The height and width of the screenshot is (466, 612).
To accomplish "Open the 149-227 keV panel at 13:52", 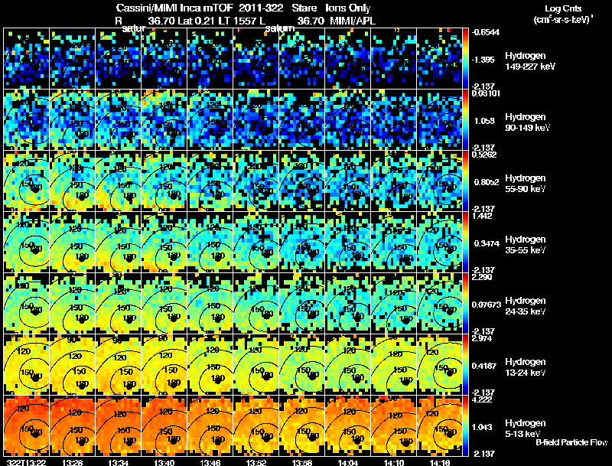I will tap(256, 59).
